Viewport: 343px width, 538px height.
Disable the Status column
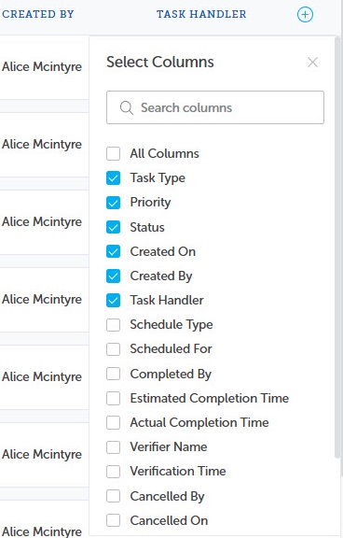(114, 227)
